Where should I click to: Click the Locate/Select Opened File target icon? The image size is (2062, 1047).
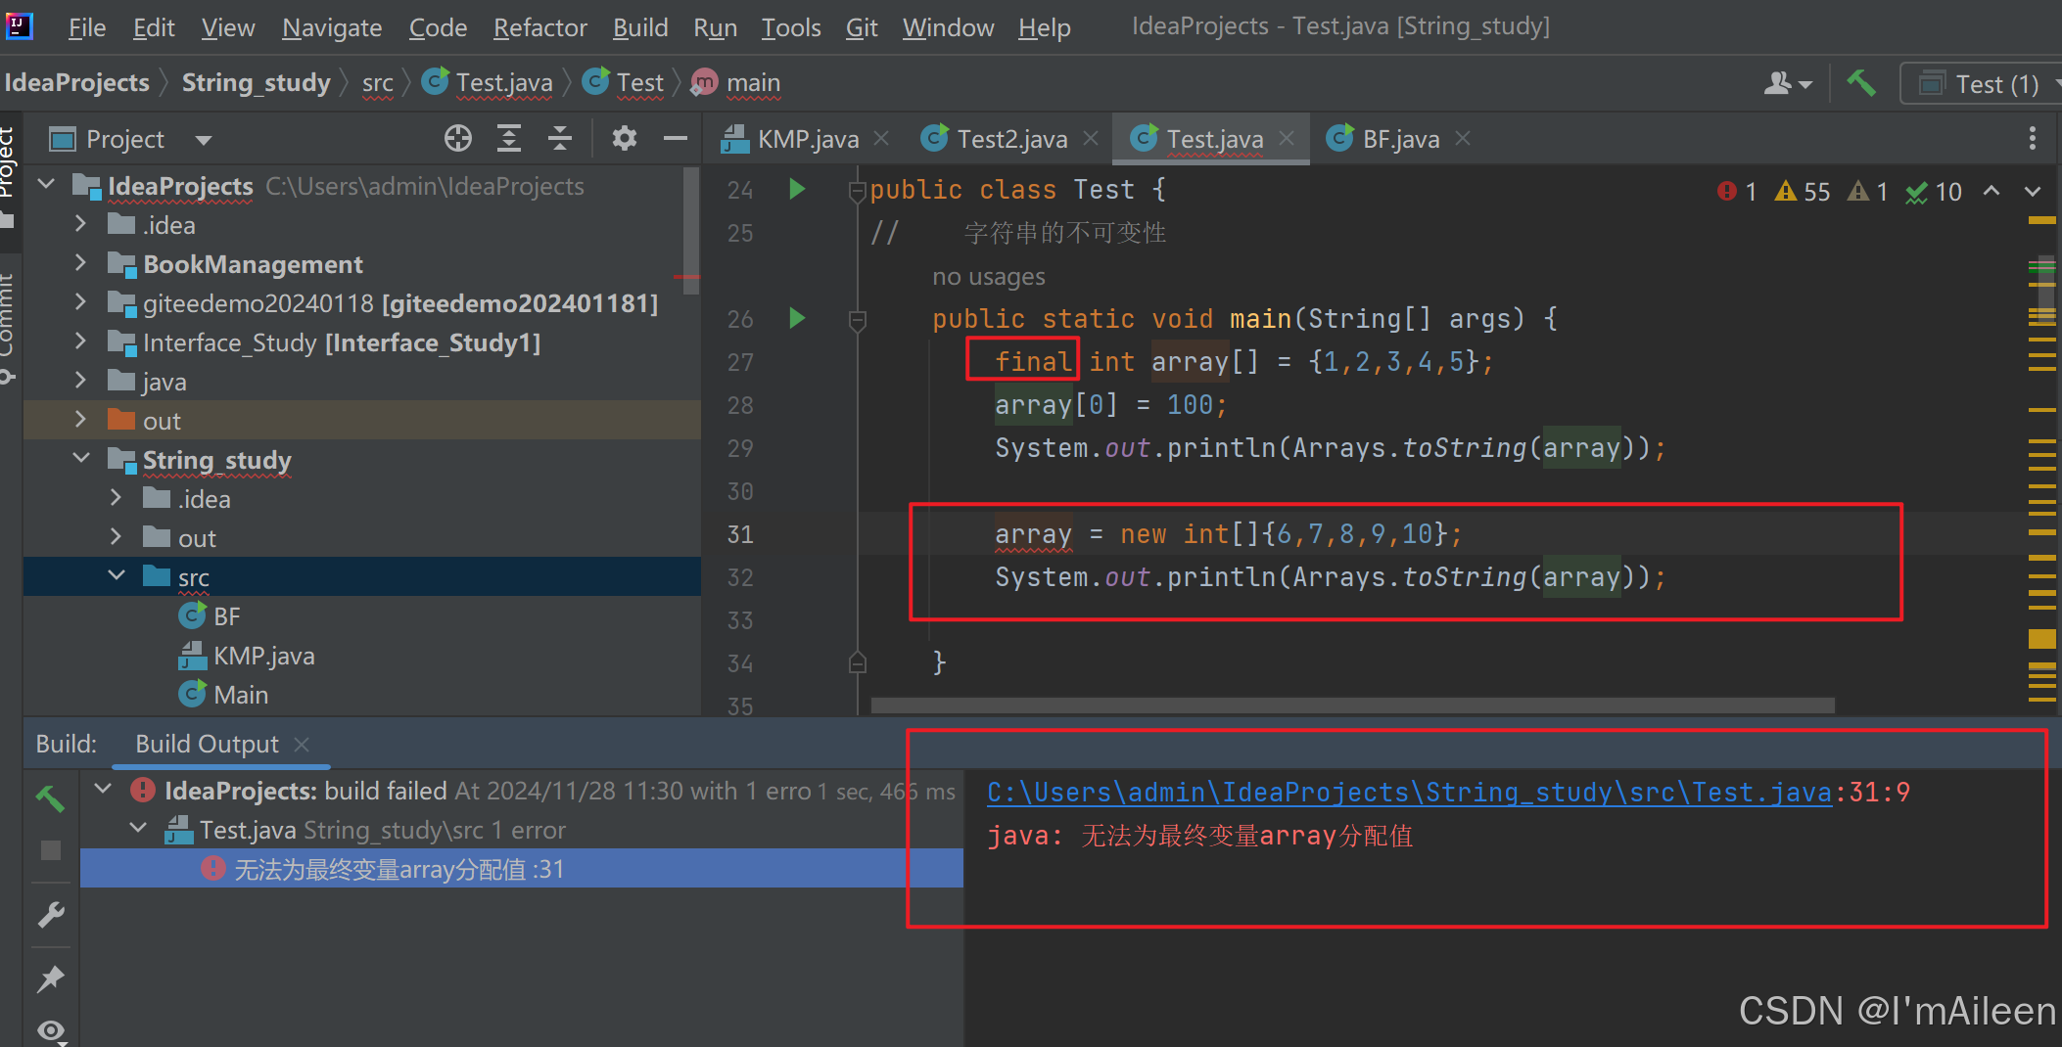pyautogui.click(x=457, y=139)
